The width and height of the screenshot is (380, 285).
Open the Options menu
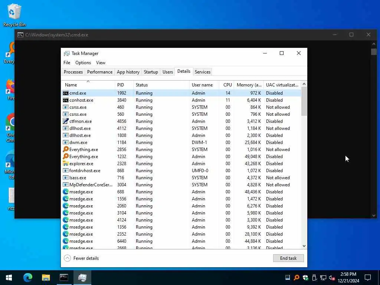(x=83, y=62)
